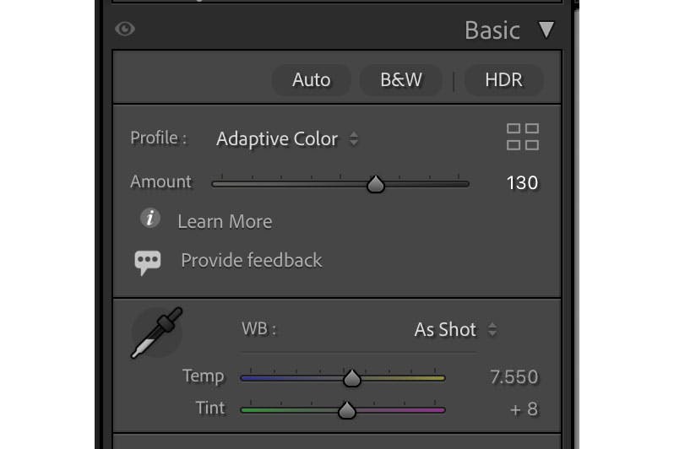Open the As Shot WB dropdown

[455, 330]
